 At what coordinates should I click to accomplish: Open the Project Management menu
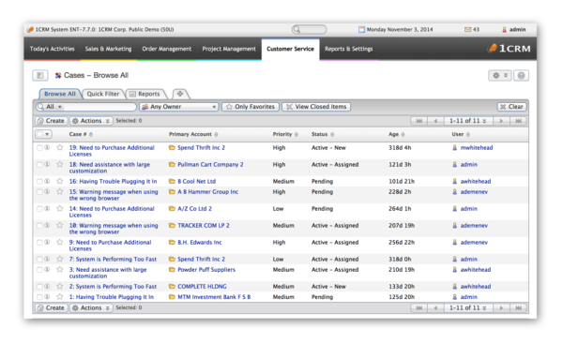click(229, 49)
